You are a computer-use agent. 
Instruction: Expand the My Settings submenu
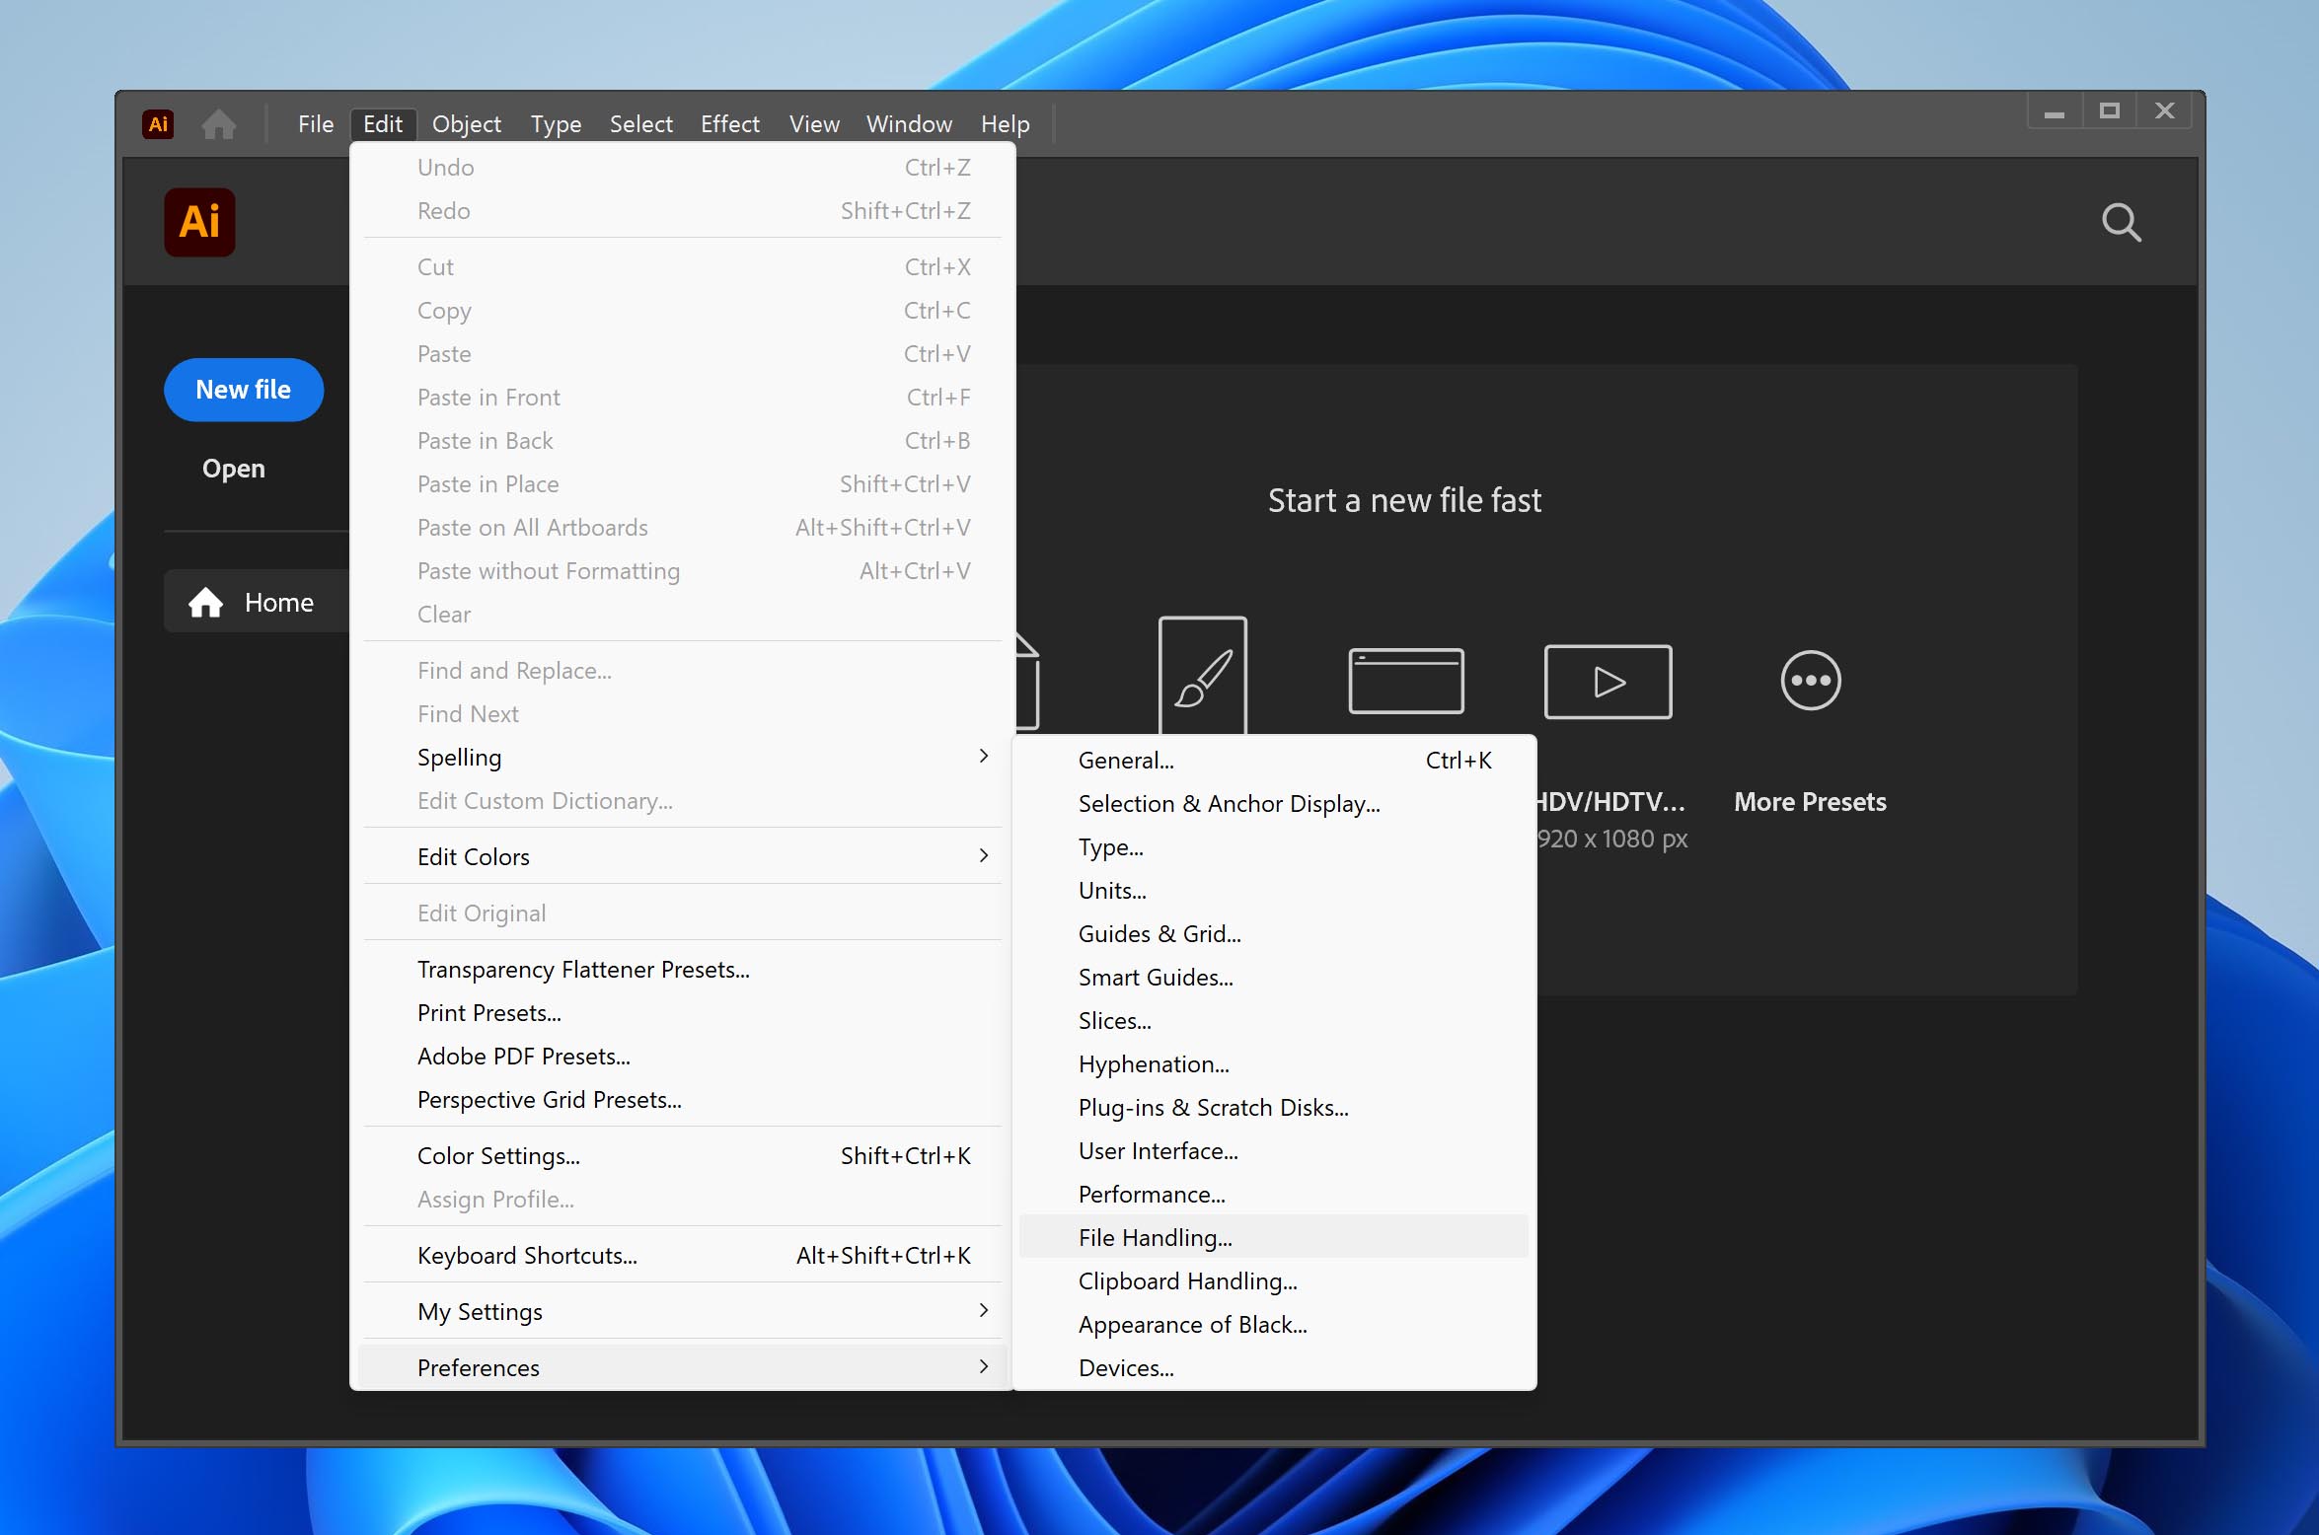pos(684,1311)
